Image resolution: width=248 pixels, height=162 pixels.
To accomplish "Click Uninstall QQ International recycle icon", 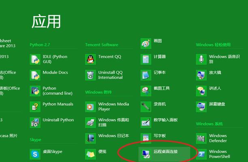I will pyautogui.click(x=90, y=75).
